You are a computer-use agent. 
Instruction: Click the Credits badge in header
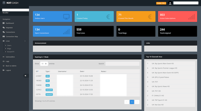161,3
